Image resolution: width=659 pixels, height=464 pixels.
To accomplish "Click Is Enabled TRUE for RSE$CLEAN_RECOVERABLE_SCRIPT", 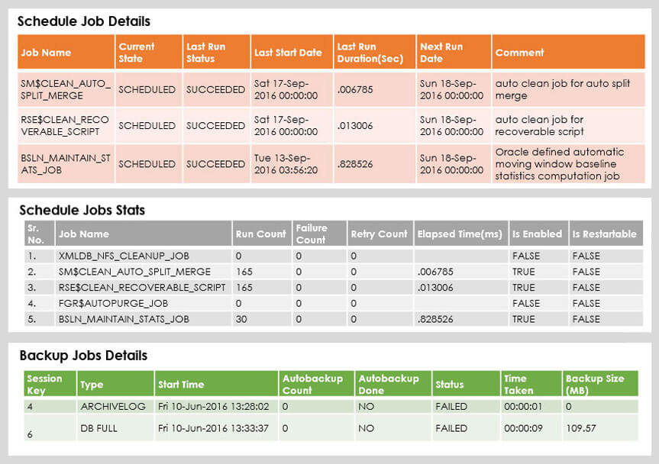I will tap(524, 288).
